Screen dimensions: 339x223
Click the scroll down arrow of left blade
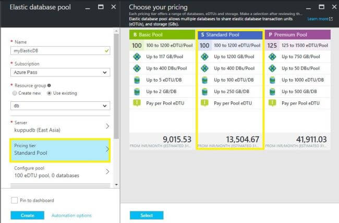click(116, 185)
